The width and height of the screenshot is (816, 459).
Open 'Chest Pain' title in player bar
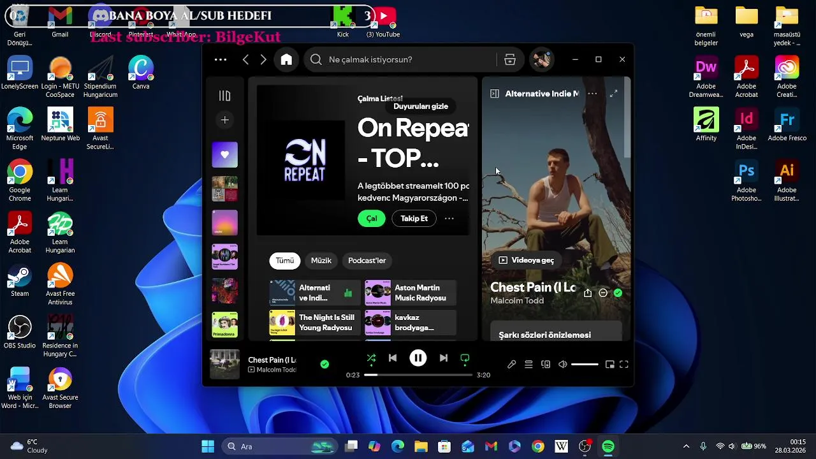click(x=272, y=360)
